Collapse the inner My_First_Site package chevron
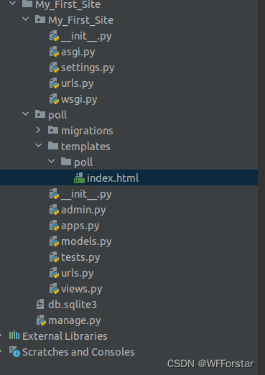265x375 pixels. (25, 19)
